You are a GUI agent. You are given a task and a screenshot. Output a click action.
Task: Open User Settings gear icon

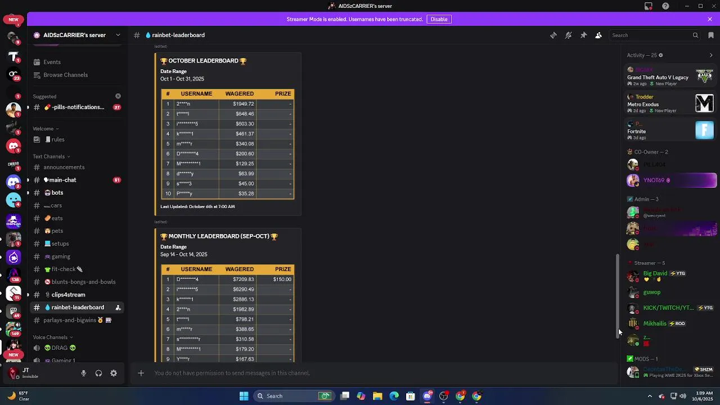(x=114, y=373)
